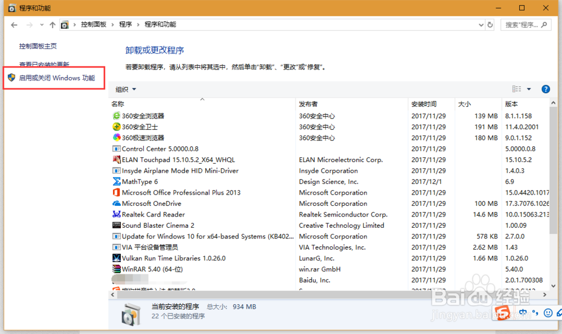Click the 360极速浏览器 program icon
This screenshot has width=562, height=334.
point(116,137)
